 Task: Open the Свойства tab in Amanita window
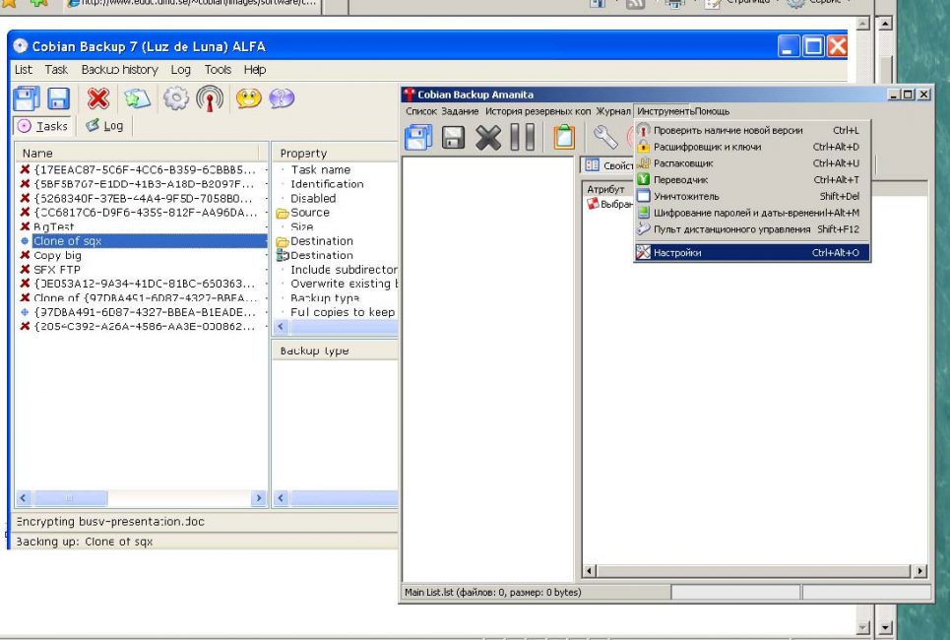pos(609,165)
